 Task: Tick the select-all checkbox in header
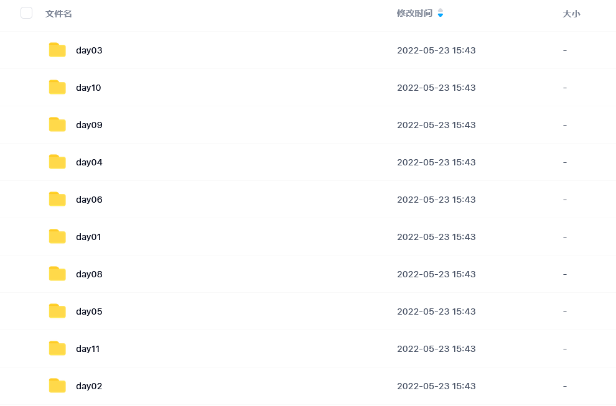click(x=26, y=13)
